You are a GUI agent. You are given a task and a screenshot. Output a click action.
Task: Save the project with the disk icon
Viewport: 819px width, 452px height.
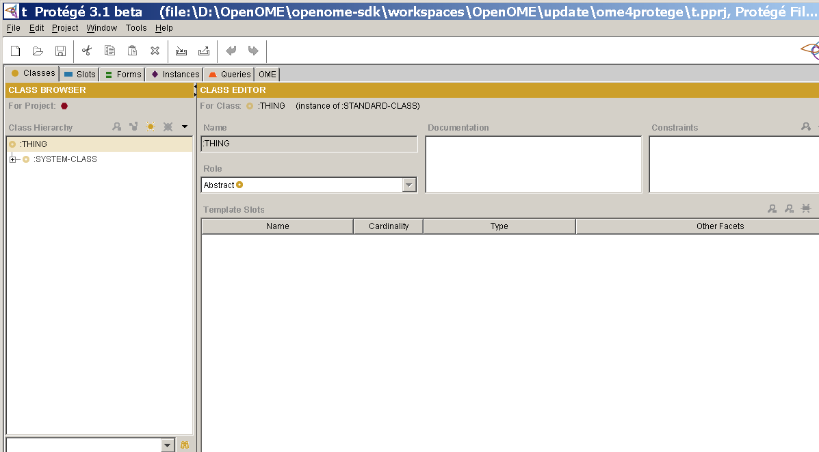pyautogui.click(x=60, y=50)
